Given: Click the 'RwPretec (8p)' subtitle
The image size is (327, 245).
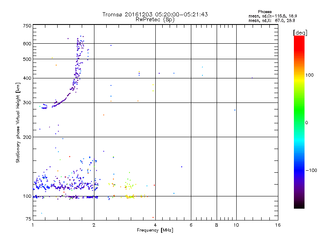Looking at the screenshot, I should [155, 20].
